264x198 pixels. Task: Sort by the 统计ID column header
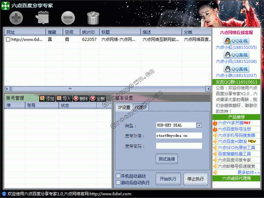pyautogui.click(x=90, y=32)
